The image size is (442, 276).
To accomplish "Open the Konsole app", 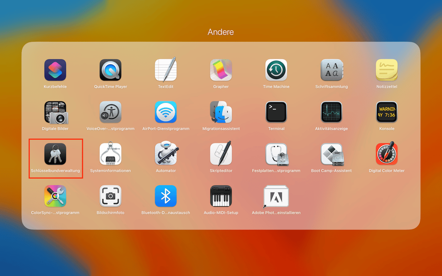I will pyautogui.click(x=387, y=112).
